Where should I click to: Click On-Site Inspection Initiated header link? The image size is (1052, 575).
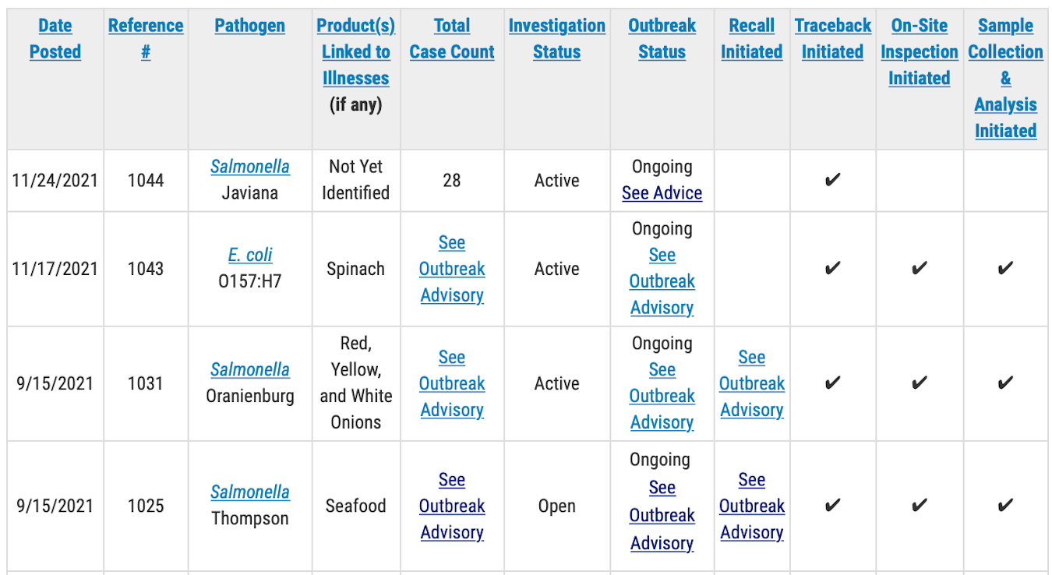tap(920, 51)
